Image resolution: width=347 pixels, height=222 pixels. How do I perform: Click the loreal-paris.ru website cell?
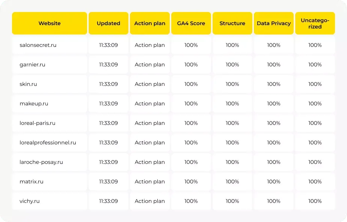pos(38,123)
